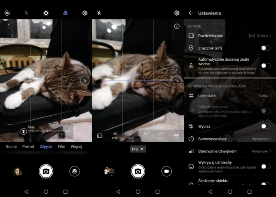Tap [4:3] 12 Mpix value

pyautogui.click(x=258, y=36)
